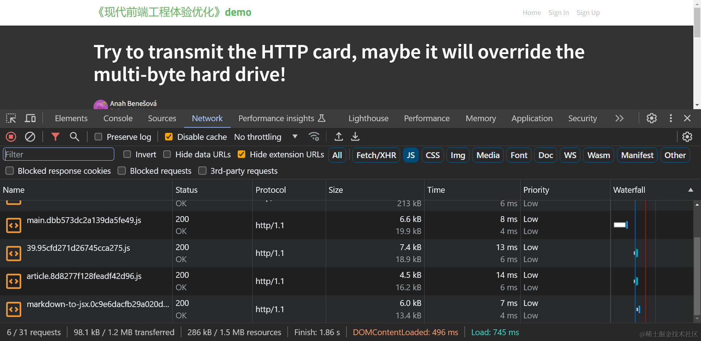Open network search with magnifier icon
The image size is (701, 341).
tap(74, 137)
